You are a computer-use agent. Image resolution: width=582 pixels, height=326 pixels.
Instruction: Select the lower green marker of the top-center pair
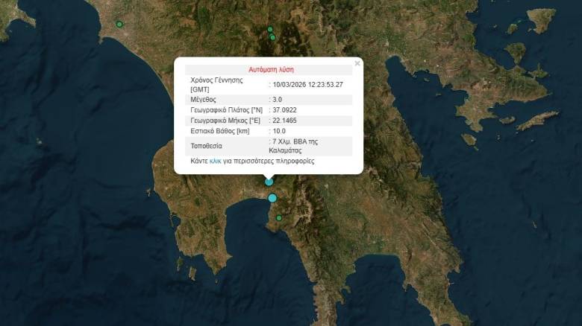click(x=272, y=37)
